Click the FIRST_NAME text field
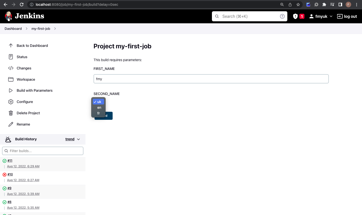 (211, 79)
